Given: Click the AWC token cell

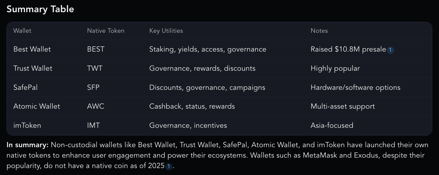Looking at the screenshot, I should coord(96,106).
